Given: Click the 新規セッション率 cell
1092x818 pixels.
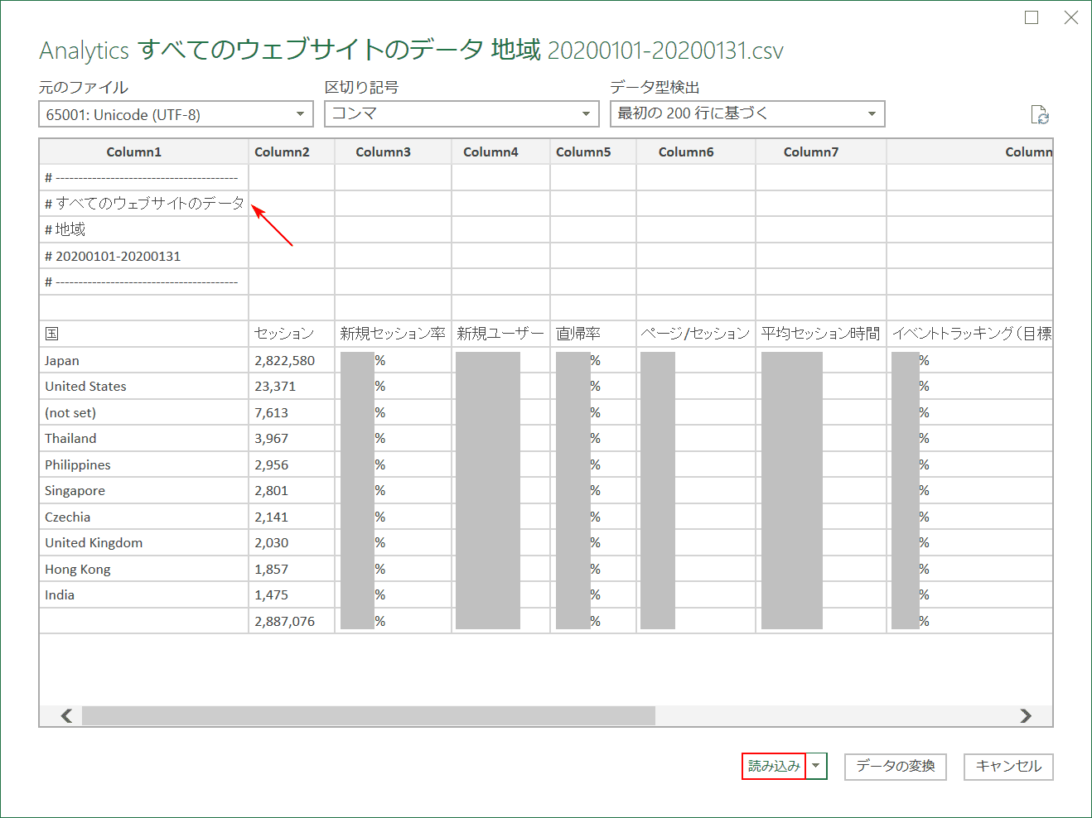Looking at the screenshot, I should click(393, 334).
